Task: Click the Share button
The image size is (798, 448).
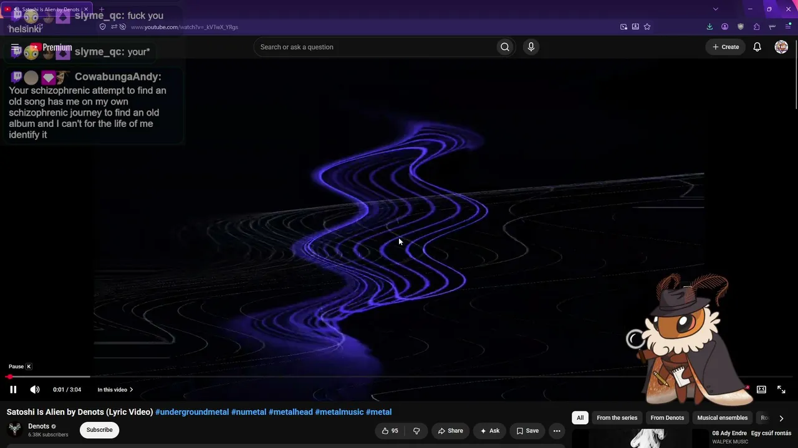Action: [x=451, y=431]
